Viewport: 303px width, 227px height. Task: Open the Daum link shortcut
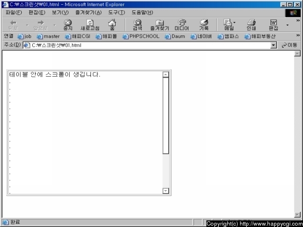[x=175, y=36]
